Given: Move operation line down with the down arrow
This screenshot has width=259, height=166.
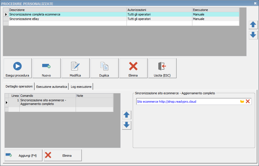Looking at the screenshot, I should 127,125.
